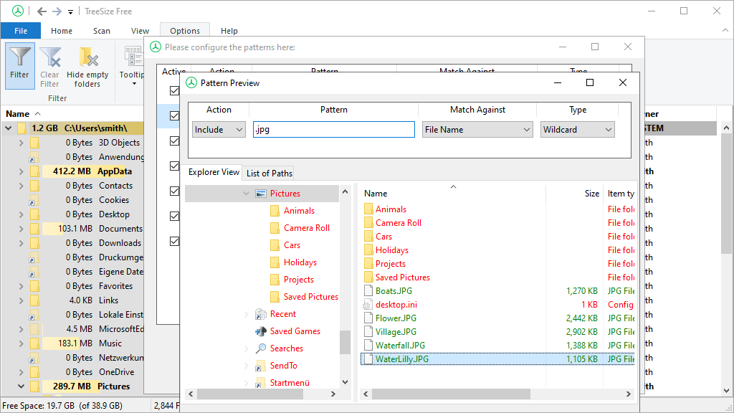Switch to the Home ribbon tab
This screenshot has height=413, width=734.
(x=62, y=31)
